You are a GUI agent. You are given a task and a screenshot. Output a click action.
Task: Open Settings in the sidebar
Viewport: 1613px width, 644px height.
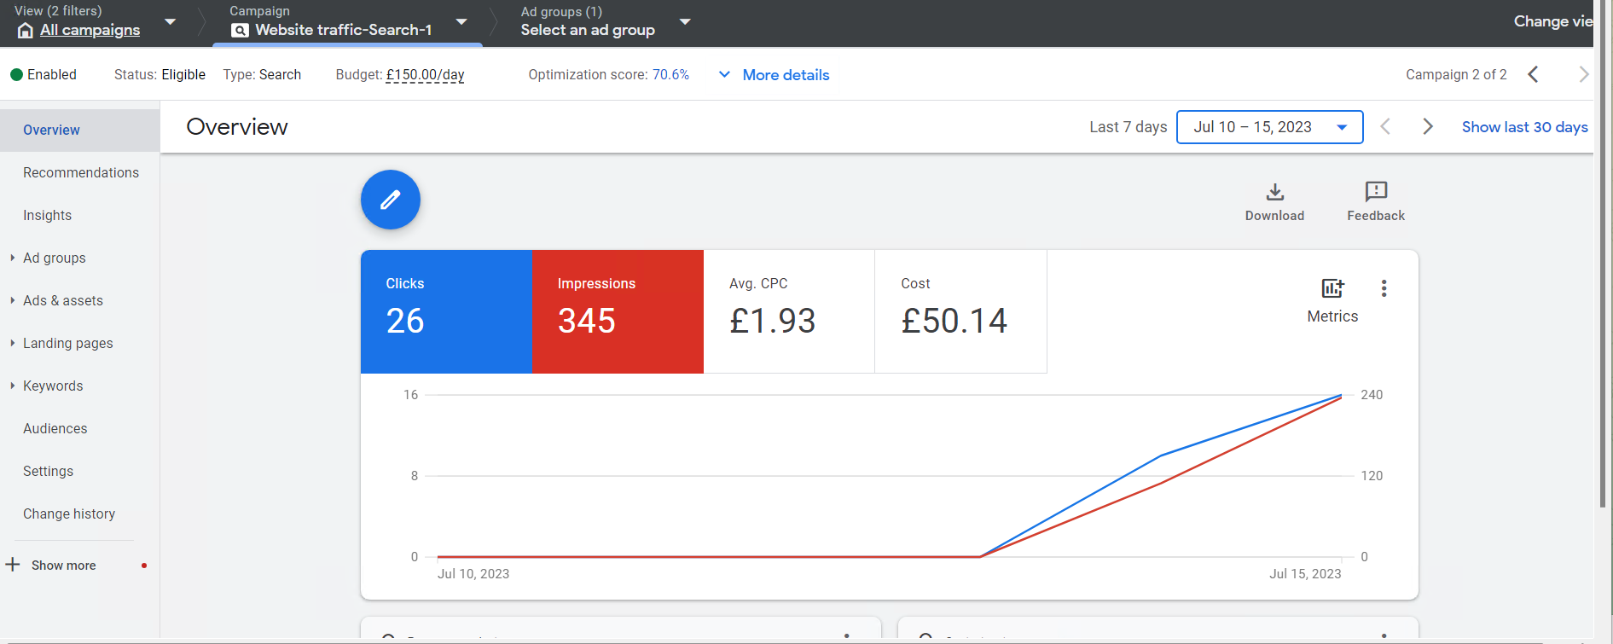[48, 471]
